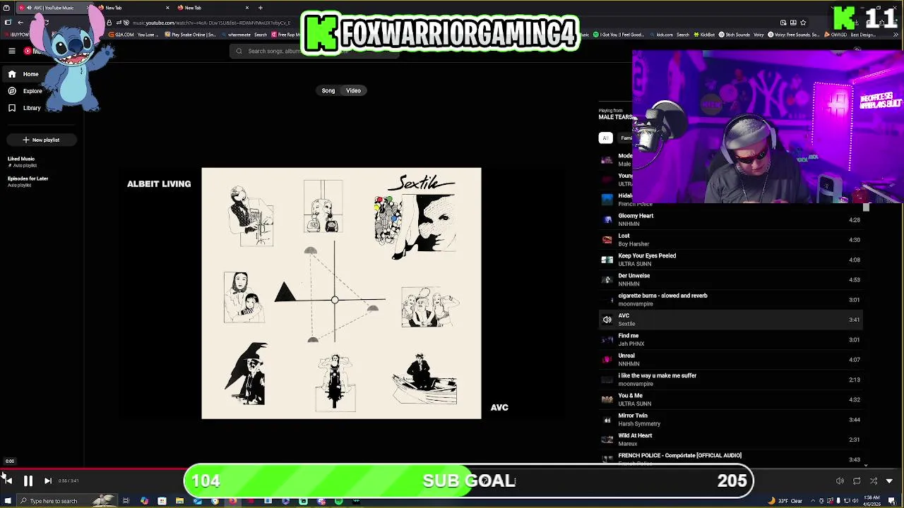The width and height of the screenshot is (904, 508).
Task: Open the Free Rap bookmark
Action: pyautogui.click(x=285, y=35)
